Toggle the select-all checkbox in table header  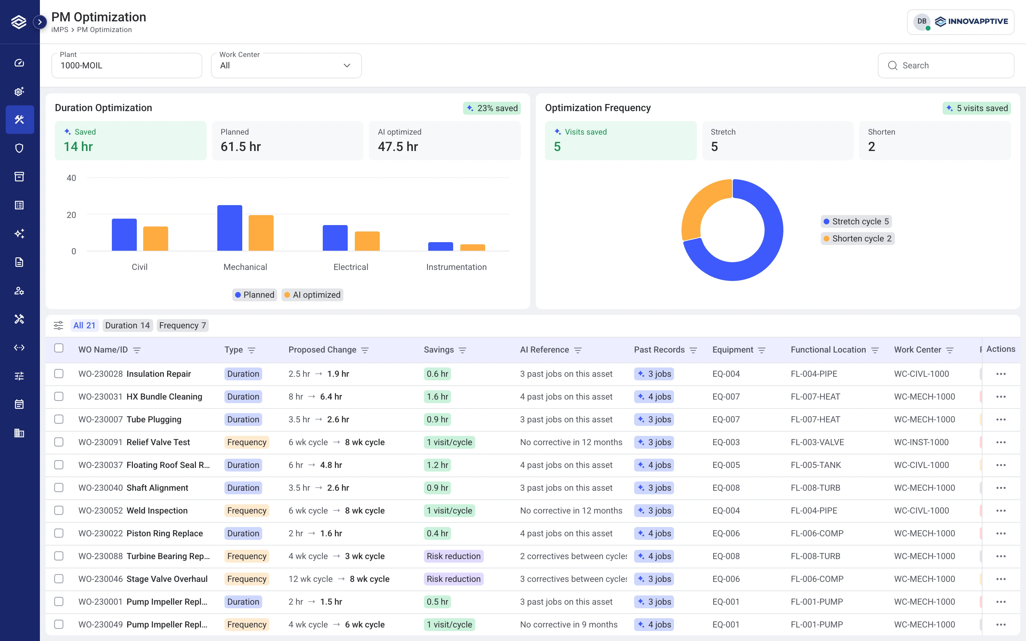[59, 348]
